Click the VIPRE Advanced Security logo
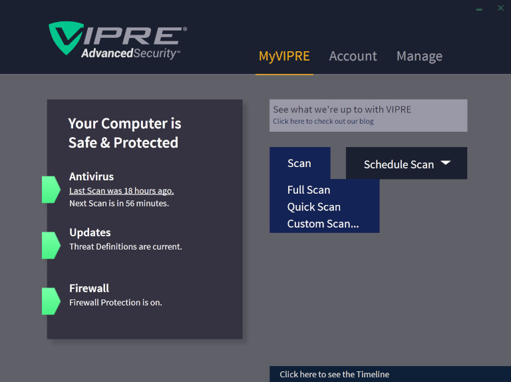511x382 pixels. 118,41
